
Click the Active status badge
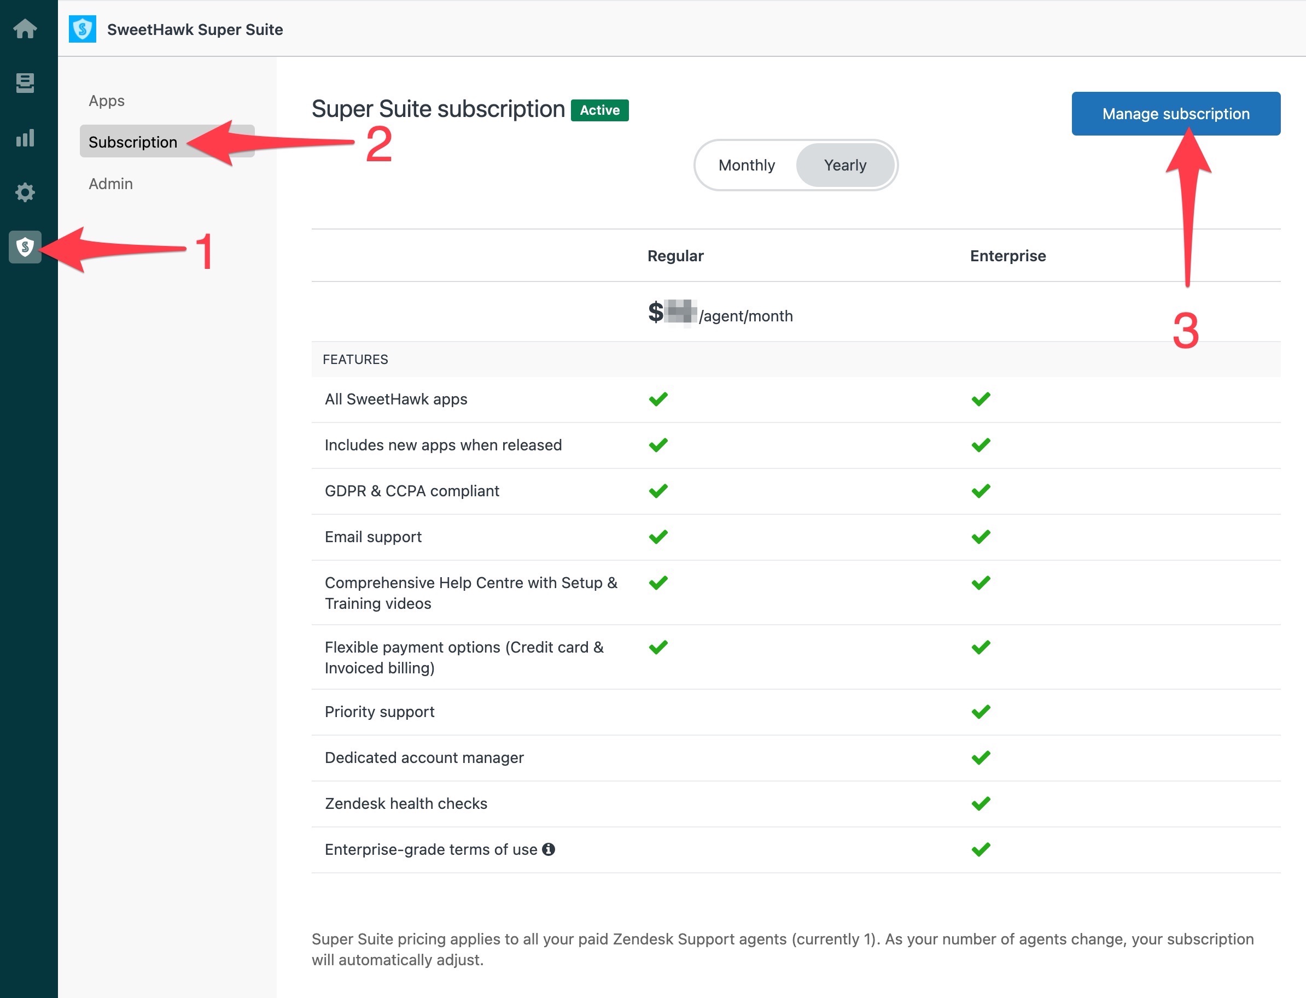600,110
